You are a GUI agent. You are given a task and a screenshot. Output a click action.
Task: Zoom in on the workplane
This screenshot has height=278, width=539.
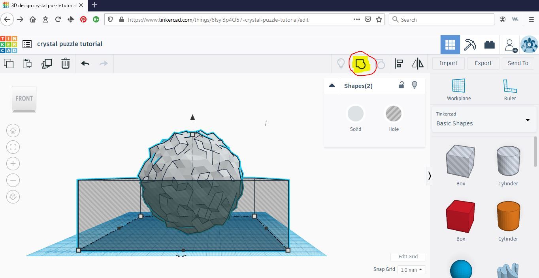pyautogui.click(x=13, y=164)
